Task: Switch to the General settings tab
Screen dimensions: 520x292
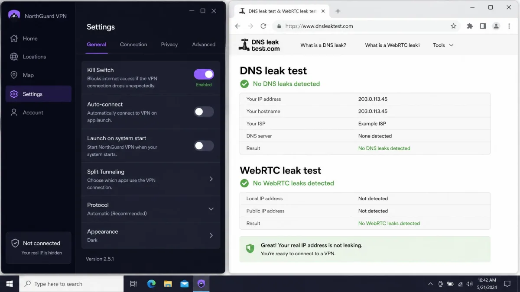Action: pos(97,45)
